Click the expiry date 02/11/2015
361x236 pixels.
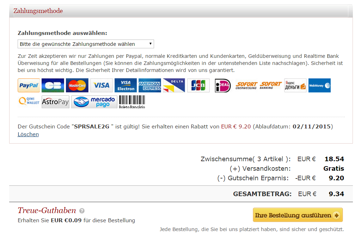pos(312,127)
